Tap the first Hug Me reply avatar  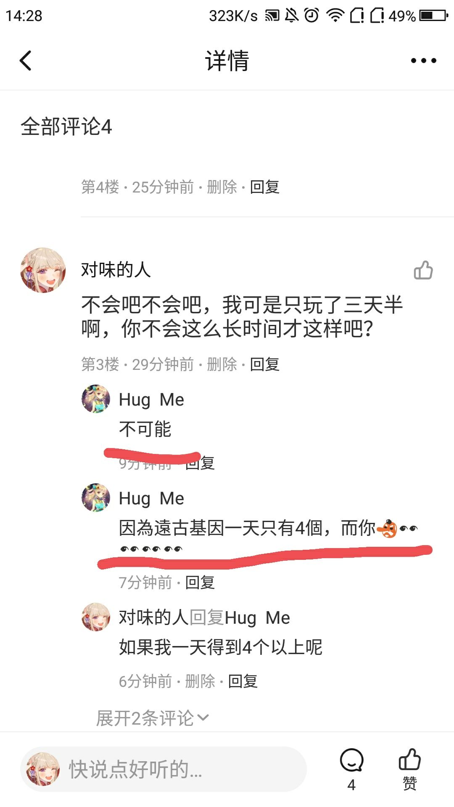(x=96, y=399)
